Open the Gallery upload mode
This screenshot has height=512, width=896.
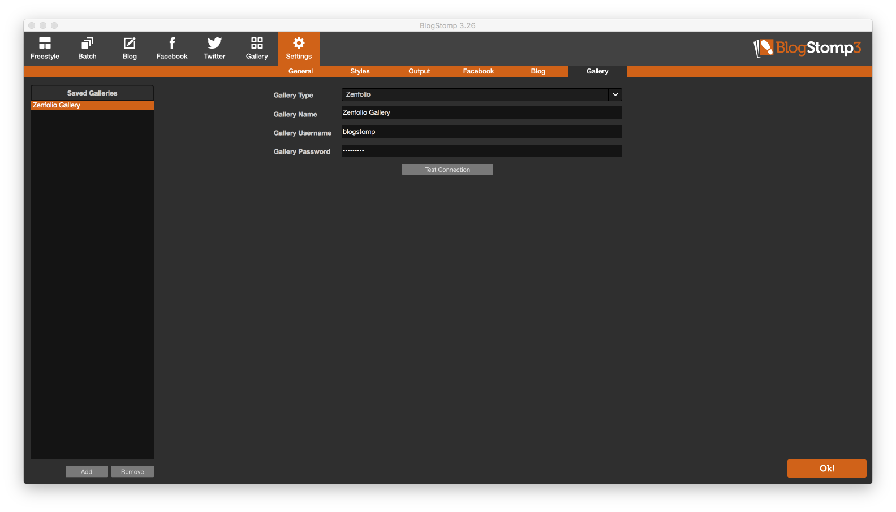point(257,49)
